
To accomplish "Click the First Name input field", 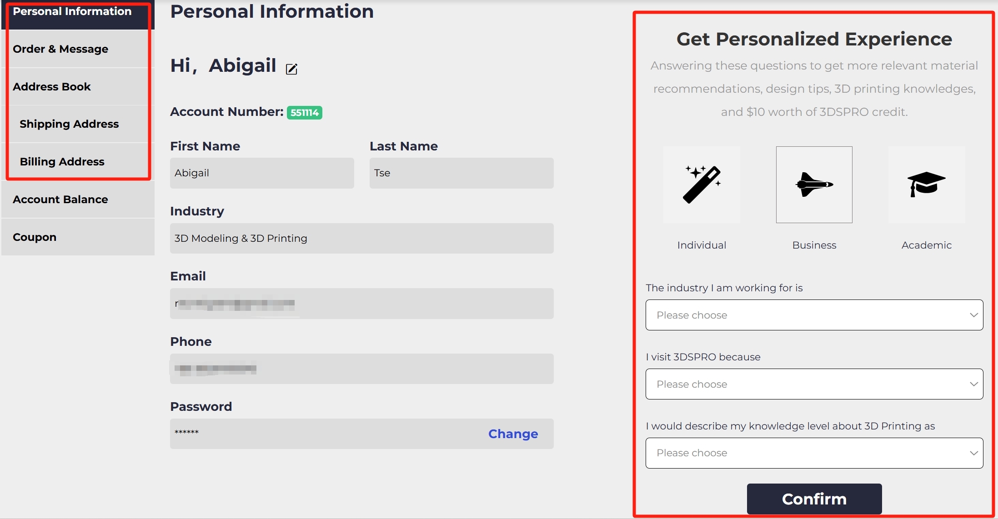I will tap(262, 173).
